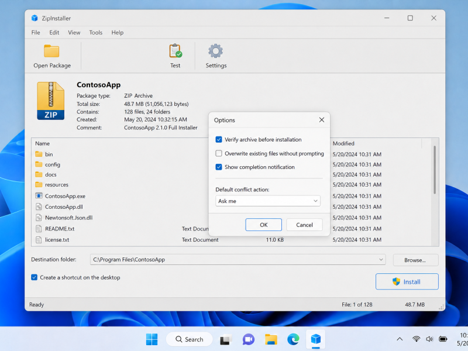Select the bin folder icon

tap(39, 154)
